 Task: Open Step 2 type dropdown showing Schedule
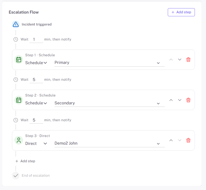coord(36,103)
